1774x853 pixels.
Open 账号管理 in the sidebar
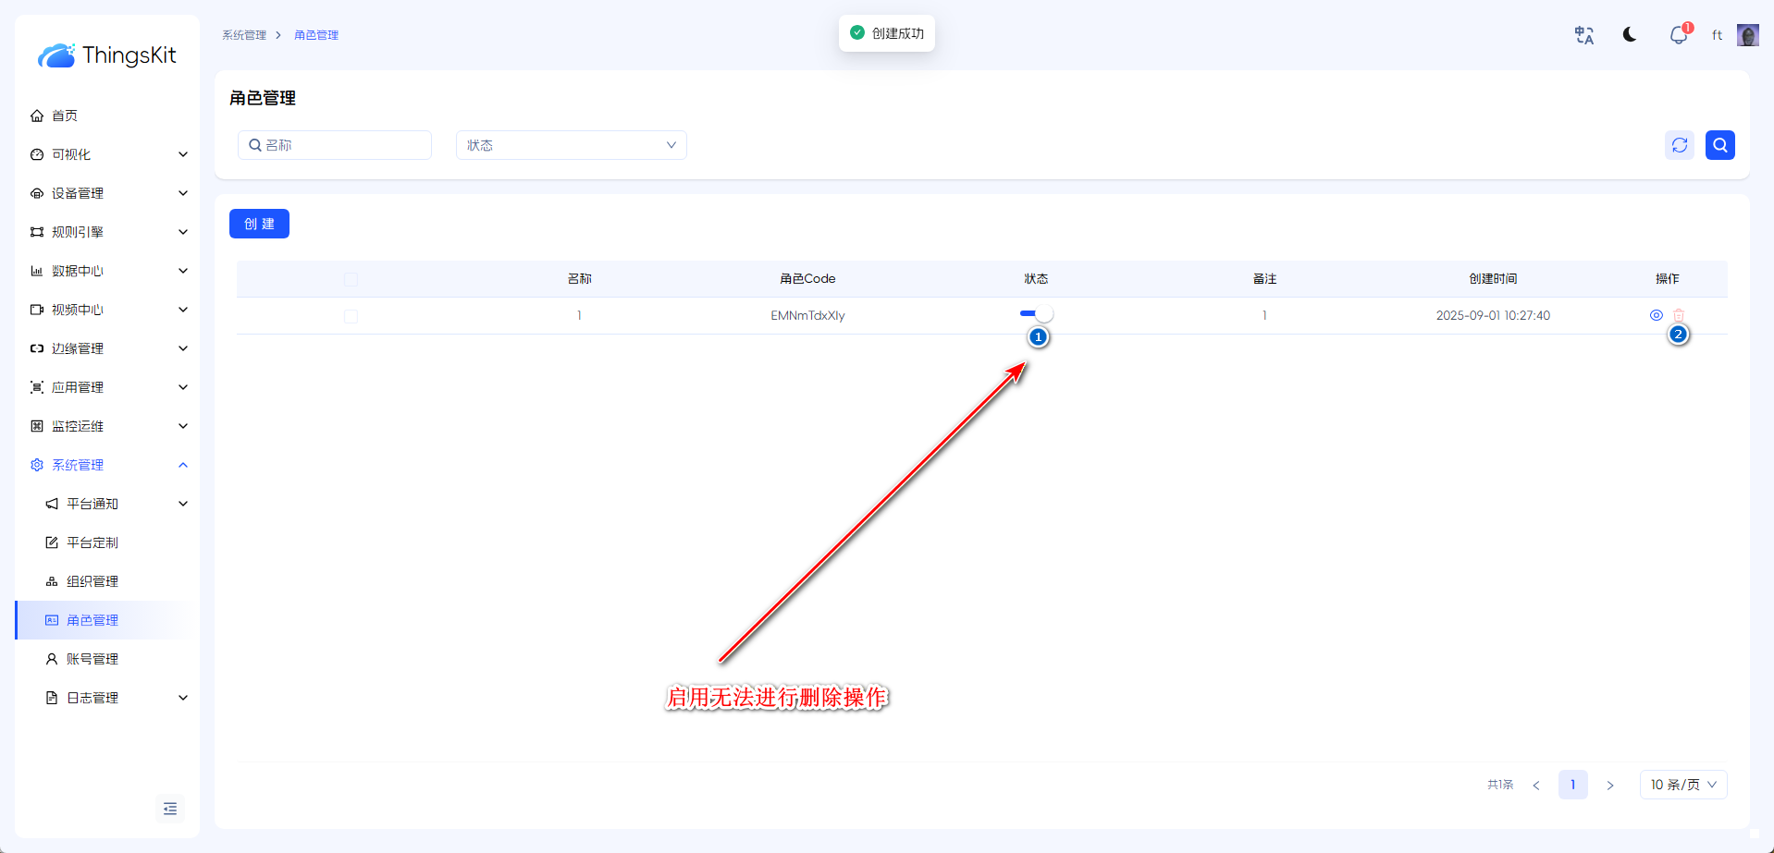click(92, 659)
